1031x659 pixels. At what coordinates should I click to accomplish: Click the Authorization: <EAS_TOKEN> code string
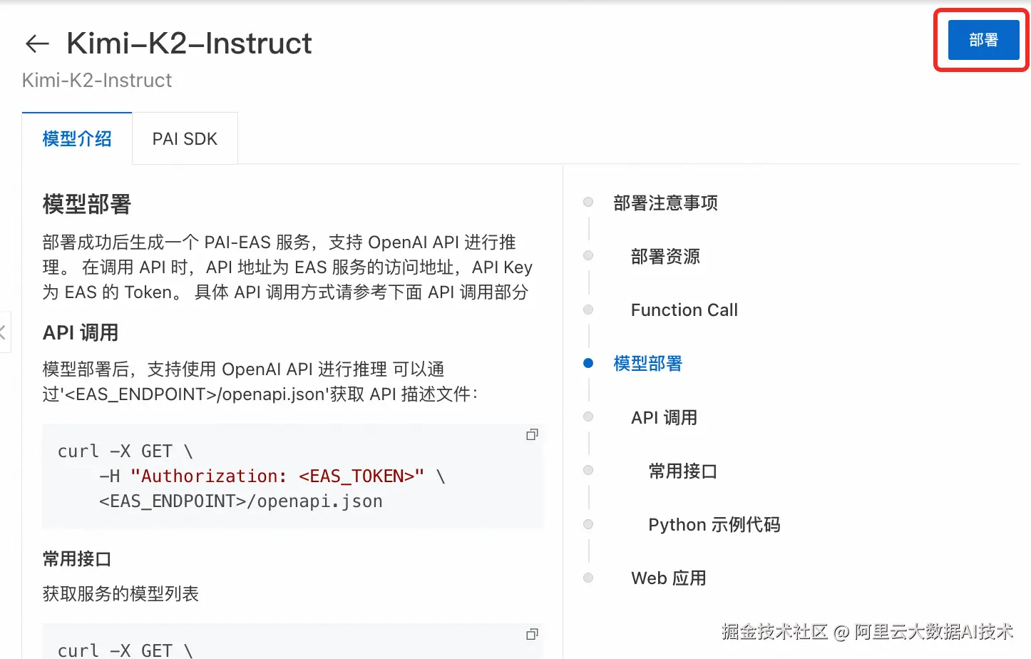tap(277, 476)
